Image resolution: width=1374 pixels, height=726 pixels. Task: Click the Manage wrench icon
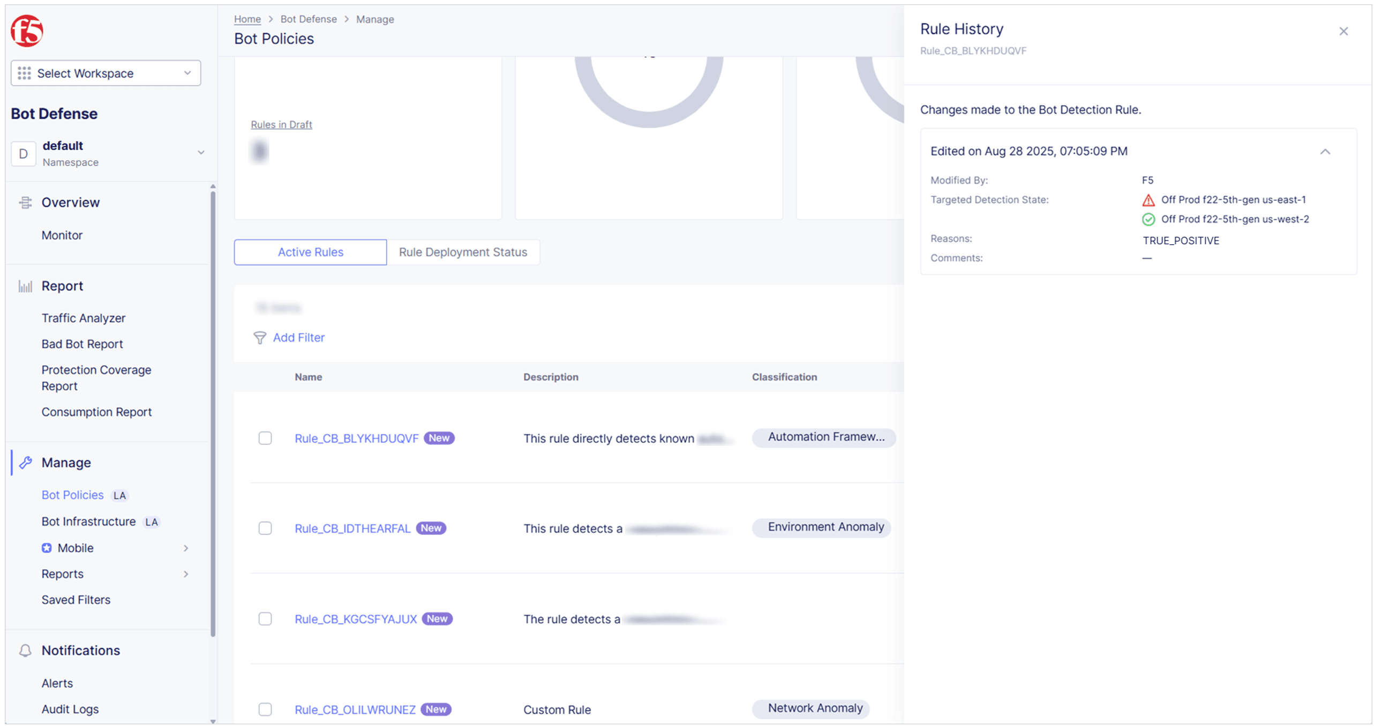click(x=25, y=462)
